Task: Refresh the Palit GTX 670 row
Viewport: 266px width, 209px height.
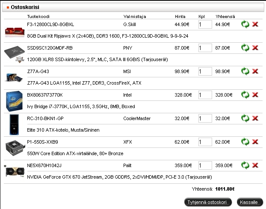Action: point(245,165)
